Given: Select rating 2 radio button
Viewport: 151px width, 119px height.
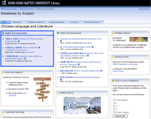Looking at the screenshot, I should [114, 103].
